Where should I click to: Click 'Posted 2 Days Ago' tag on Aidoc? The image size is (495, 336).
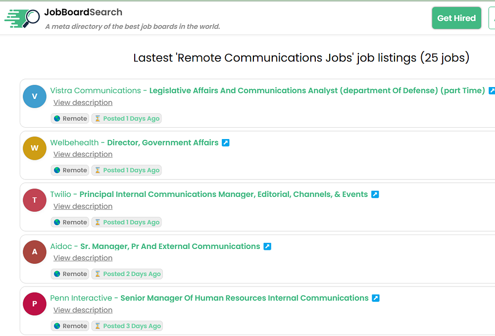coord(127,274)
